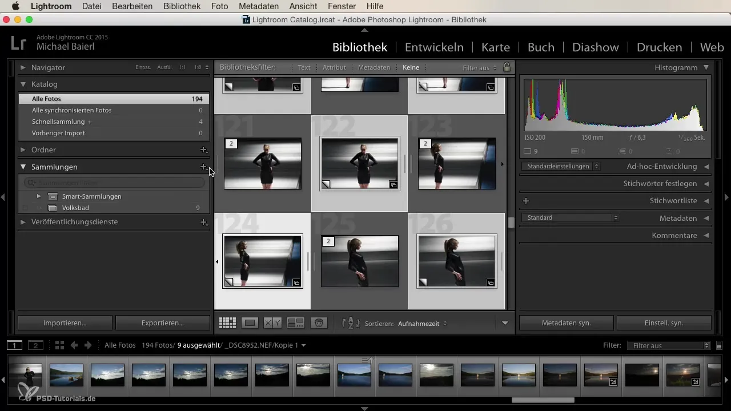Select Schnellsammlung in catalog
Image resolution: width=731 pixels, height=411 pixels.
click(114, 122)
